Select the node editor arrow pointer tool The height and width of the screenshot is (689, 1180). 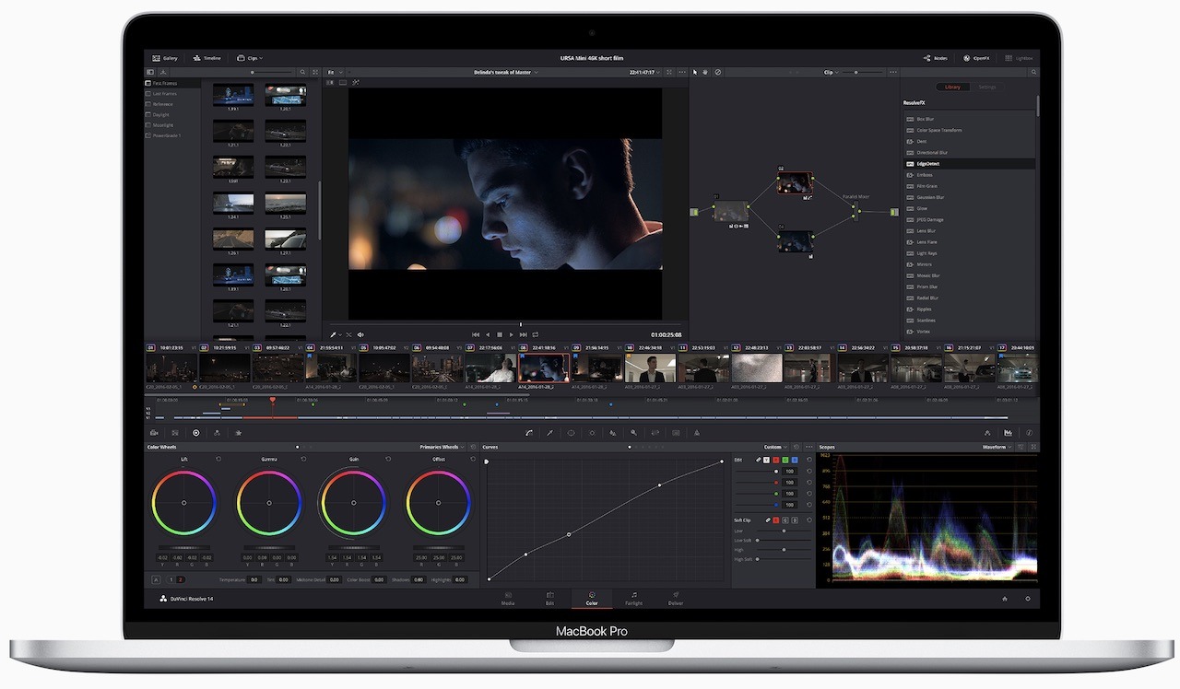tap(696, 72)
